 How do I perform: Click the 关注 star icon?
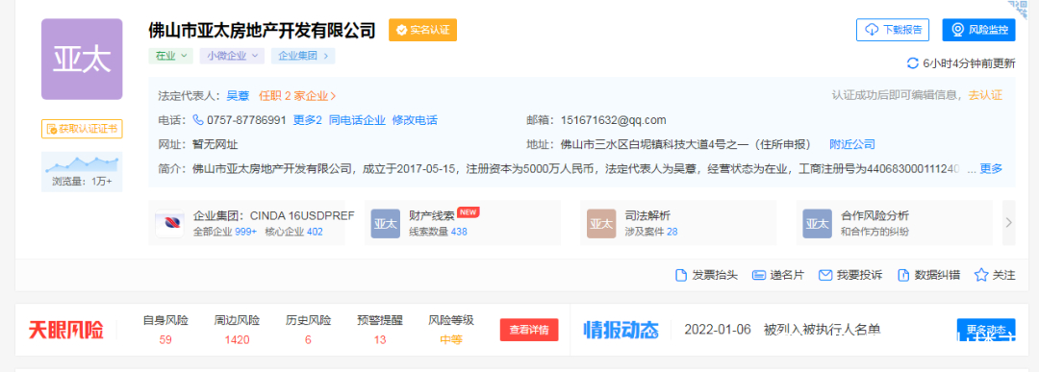click(981, 275)
